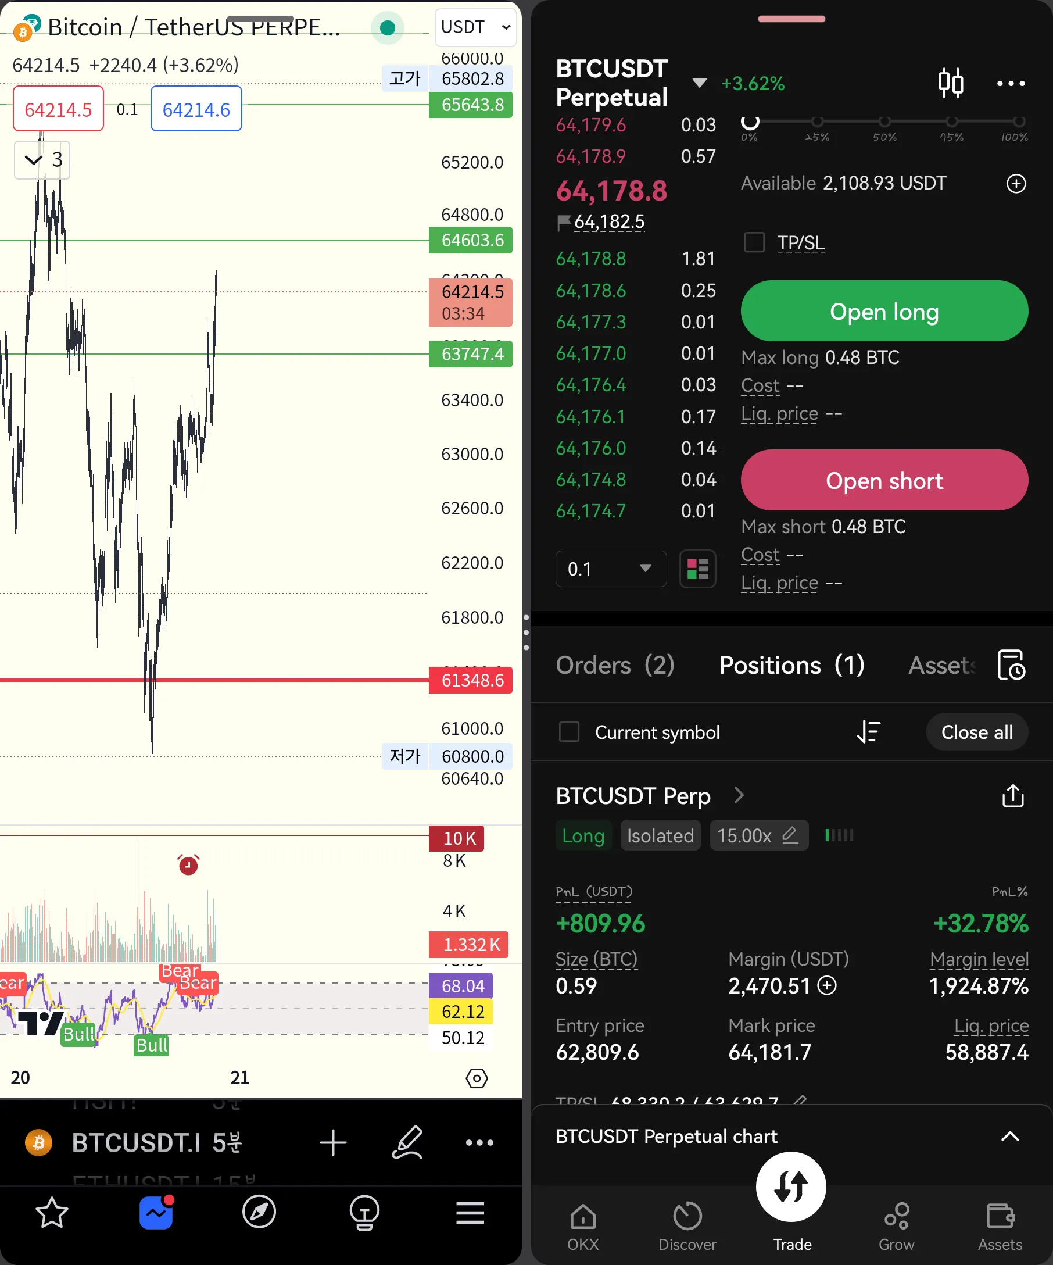Tap the sort positions icon
The height and width of the screenshot is (1265, 1053).
pos(868,732)
